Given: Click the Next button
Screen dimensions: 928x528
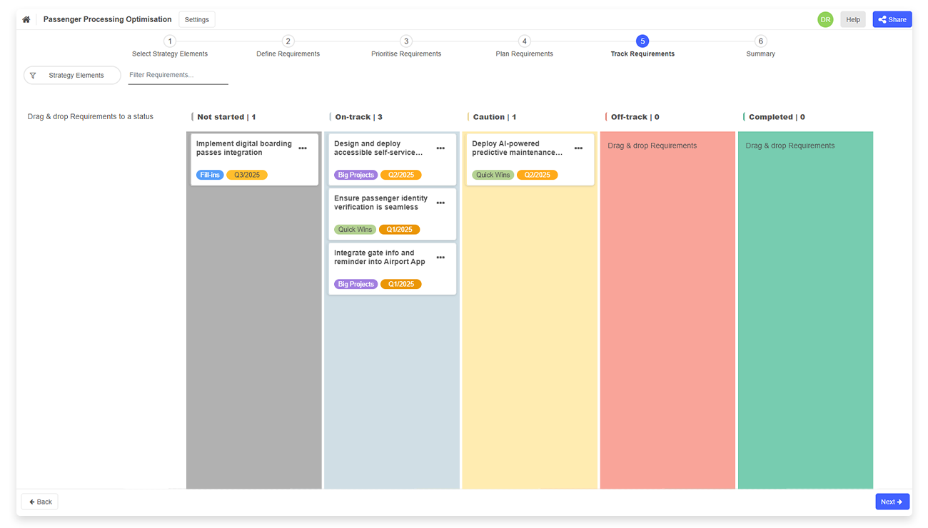Looking at the screenshot, I should [x=892, y=502].
